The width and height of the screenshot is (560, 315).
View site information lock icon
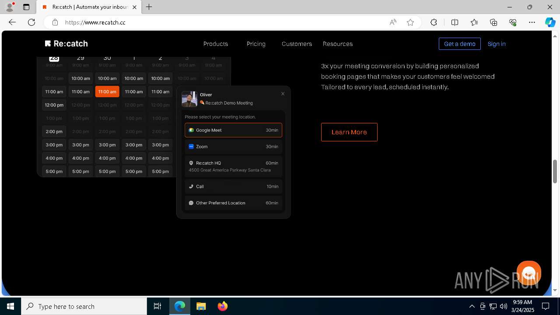[x=55, y=22]
